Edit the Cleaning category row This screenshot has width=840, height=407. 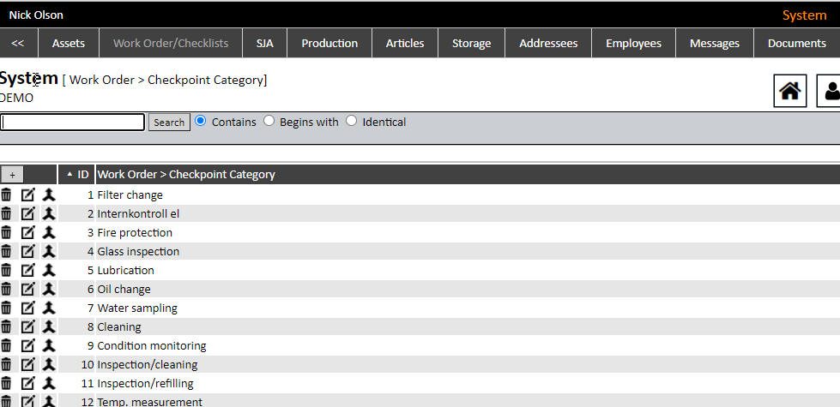pos(28,327)
